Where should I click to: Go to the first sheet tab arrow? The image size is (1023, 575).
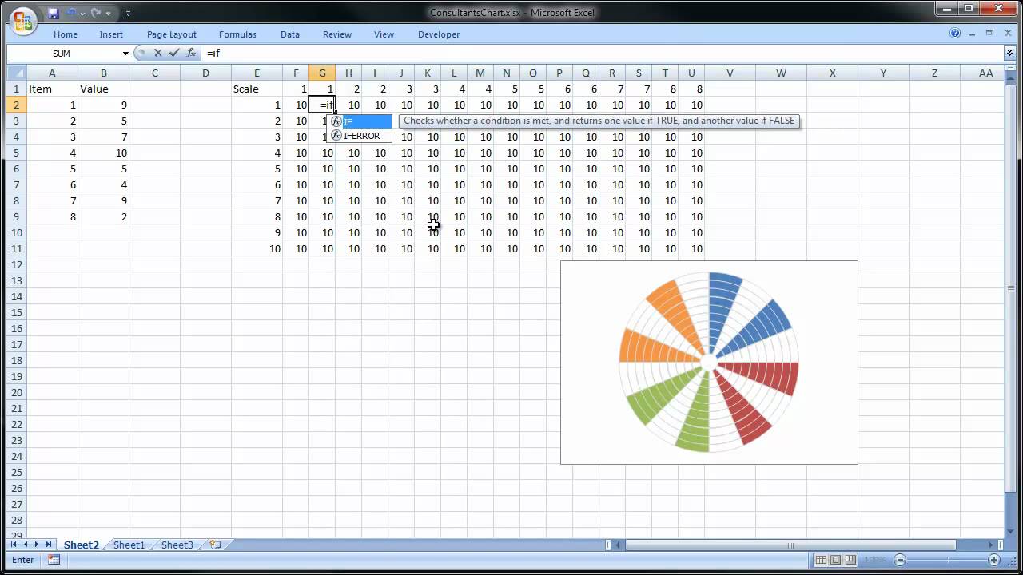click(14, 545)
